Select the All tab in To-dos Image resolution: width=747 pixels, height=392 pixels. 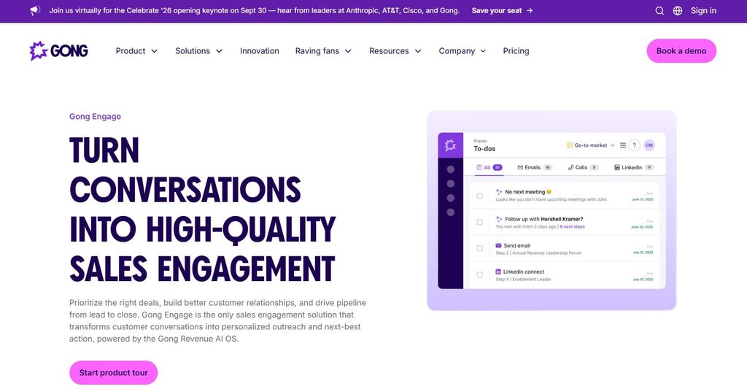(489, 167)
